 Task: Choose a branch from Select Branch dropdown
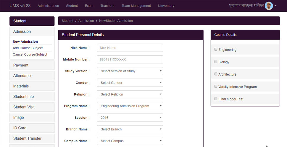[x=130, y=129]
